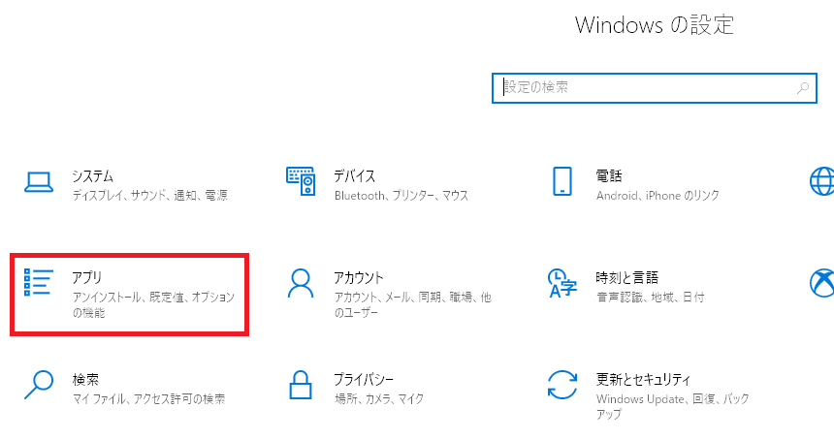The height and width of the screenshot is (440, 834).
Task: Click the 検索 magnifier icon
Action: click(39, 385)
